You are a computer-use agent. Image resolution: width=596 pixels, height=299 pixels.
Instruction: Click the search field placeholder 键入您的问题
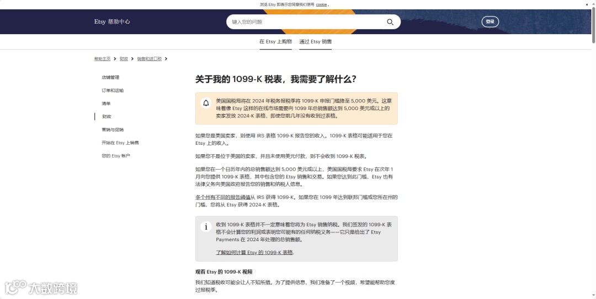tap(247, 22)
